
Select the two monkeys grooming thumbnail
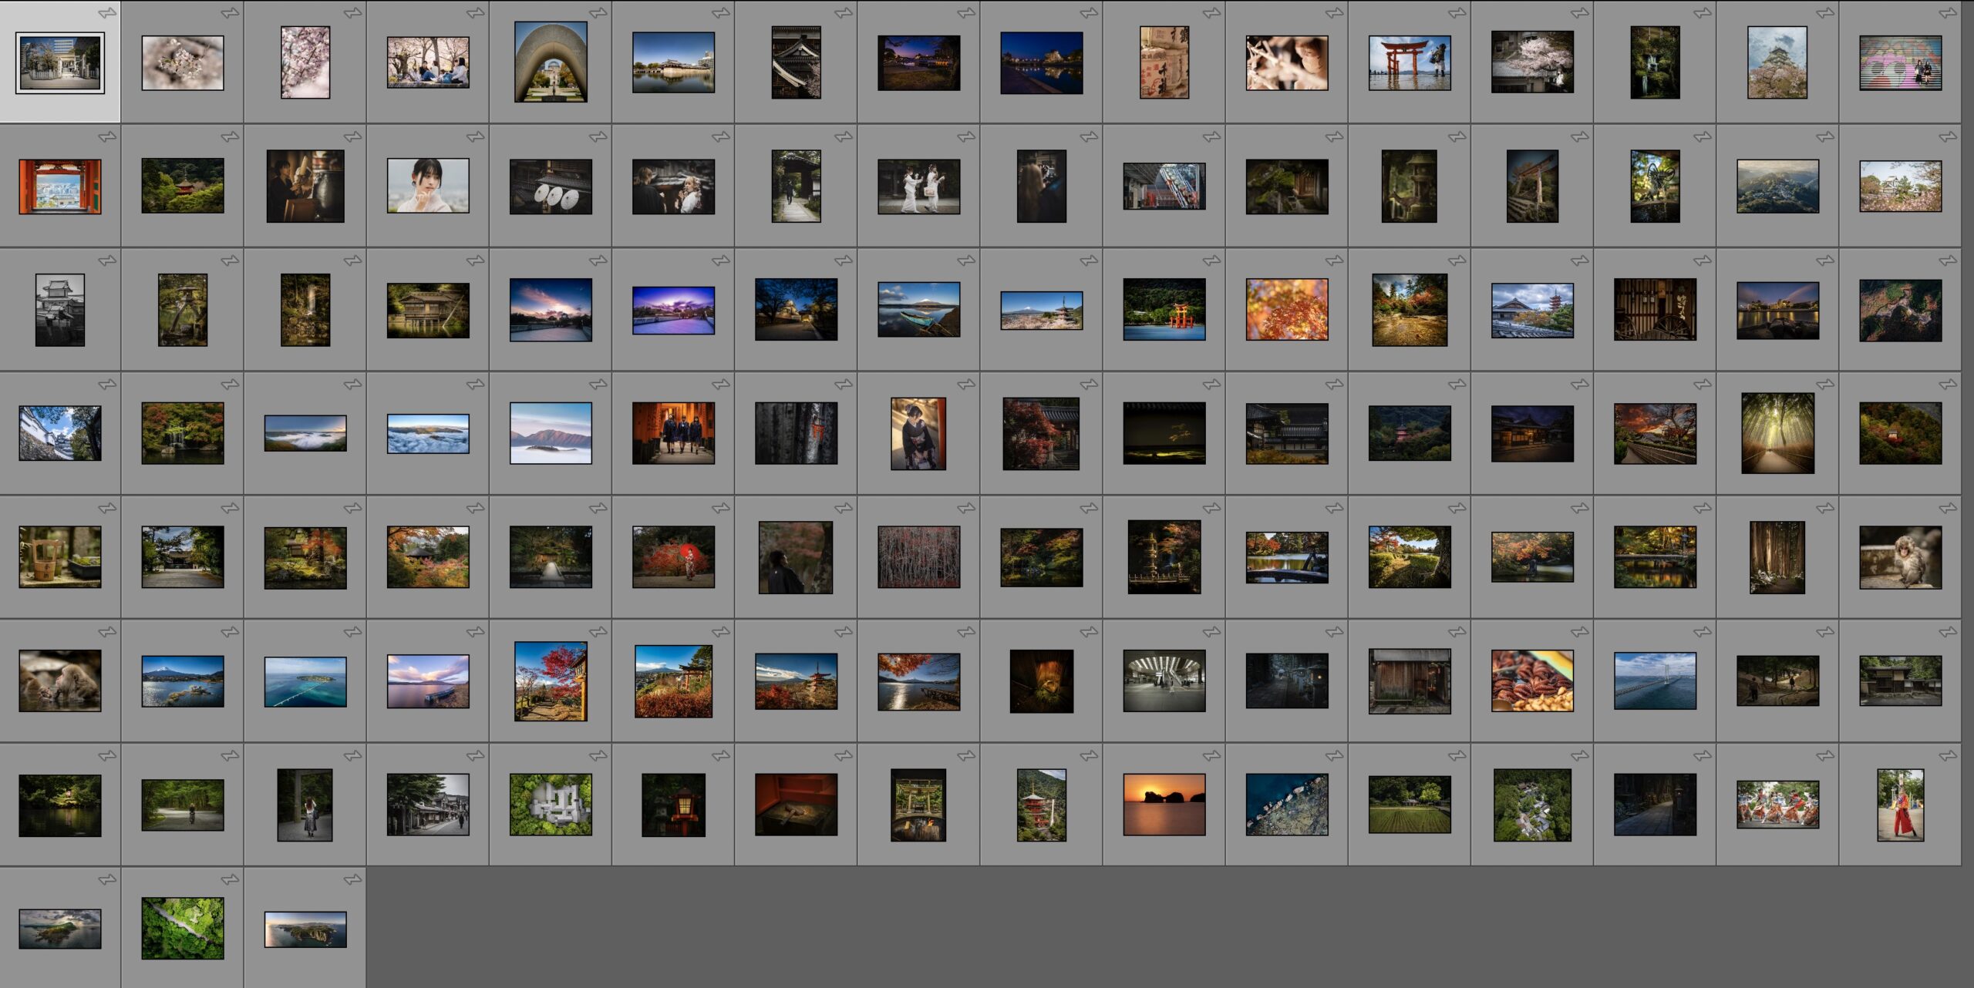click(60, 681)
